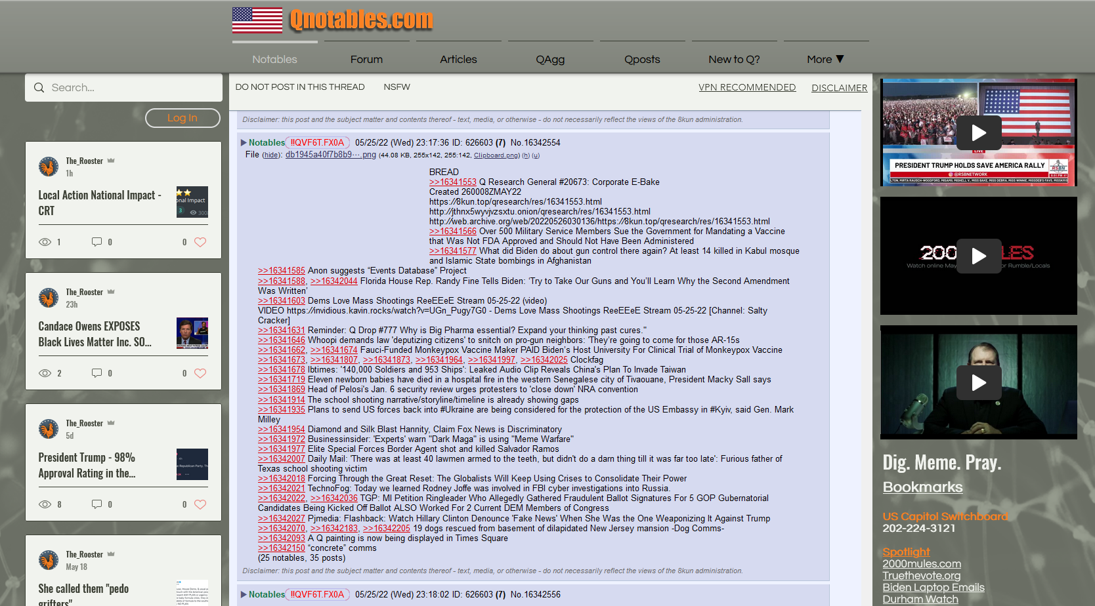
Task: Click the Log In button
Action: tap(182, 118)
